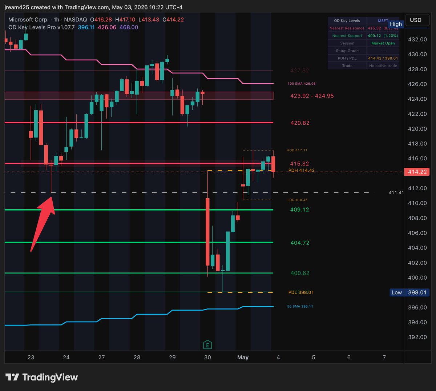Click the 'Low 398.01' price scale label
436x391 pixels.
[409, 292]
